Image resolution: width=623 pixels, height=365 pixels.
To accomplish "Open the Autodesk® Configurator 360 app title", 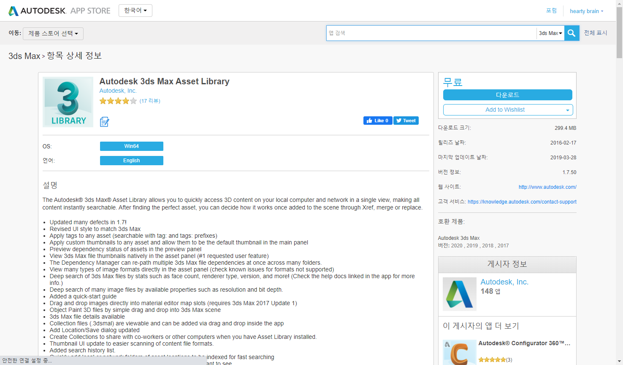I will tap(524, 343).
